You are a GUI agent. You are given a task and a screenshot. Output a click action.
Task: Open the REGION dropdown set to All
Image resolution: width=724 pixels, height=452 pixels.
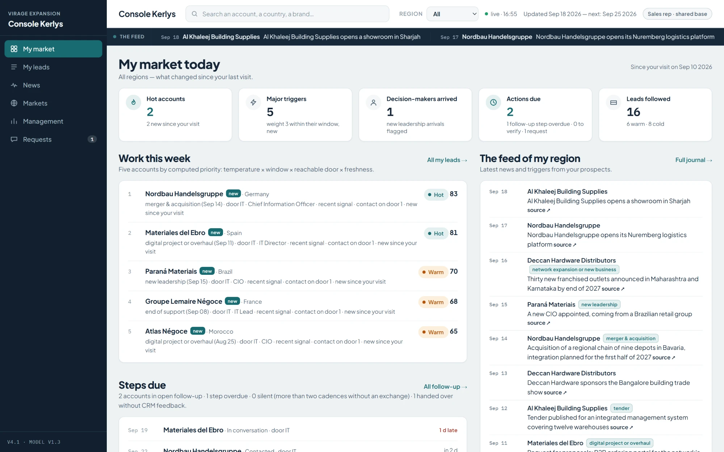click(x=452, y=14)
